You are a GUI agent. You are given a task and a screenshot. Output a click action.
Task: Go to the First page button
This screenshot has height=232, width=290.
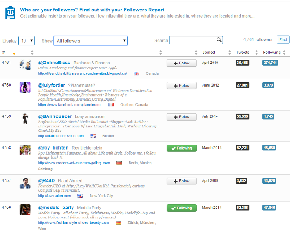click(283, 39)
